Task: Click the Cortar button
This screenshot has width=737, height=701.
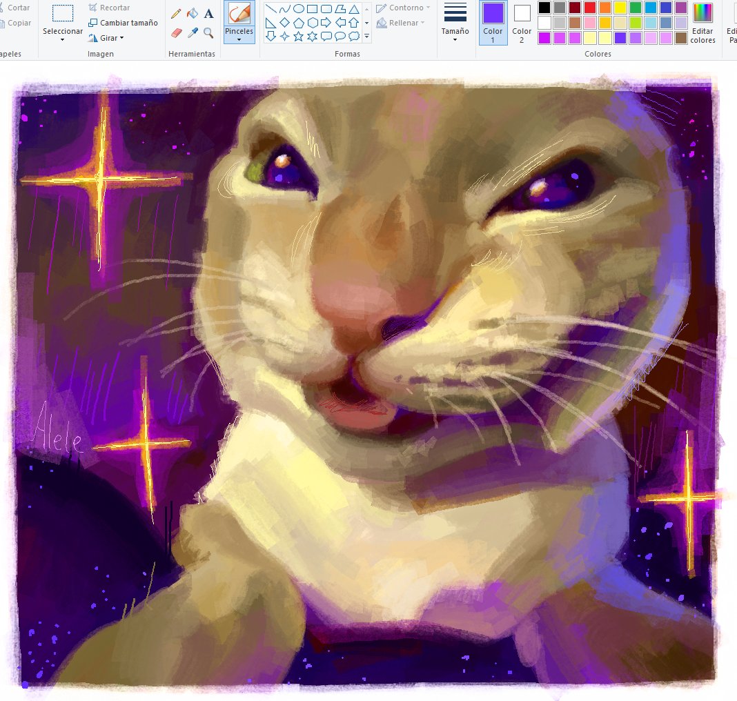Action: [x=15, y=8]
